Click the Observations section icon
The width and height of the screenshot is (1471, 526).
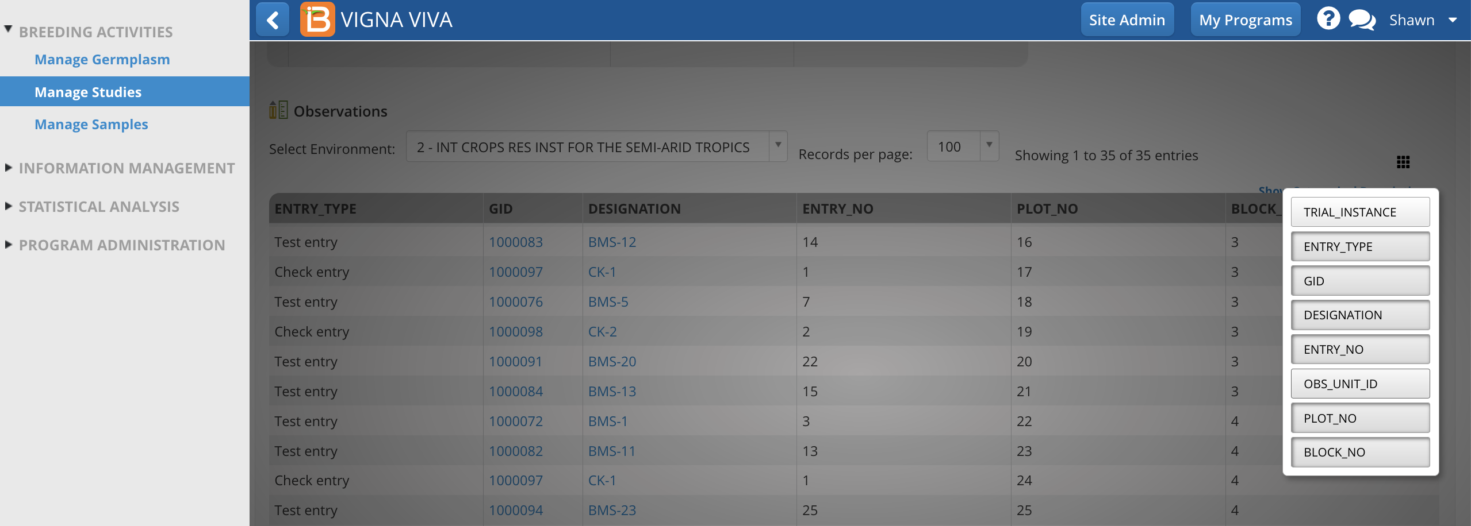pyautogui.click(x=278, y=110)
